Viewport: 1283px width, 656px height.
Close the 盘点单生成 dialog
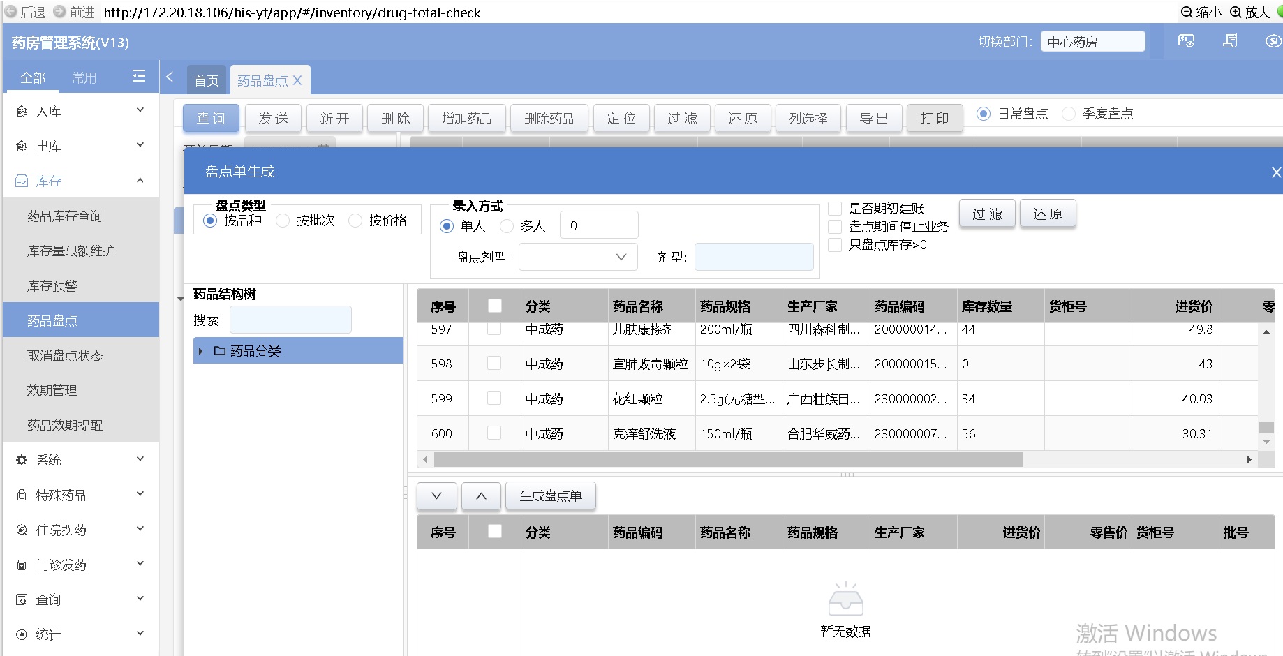(x=1275, y=172)
